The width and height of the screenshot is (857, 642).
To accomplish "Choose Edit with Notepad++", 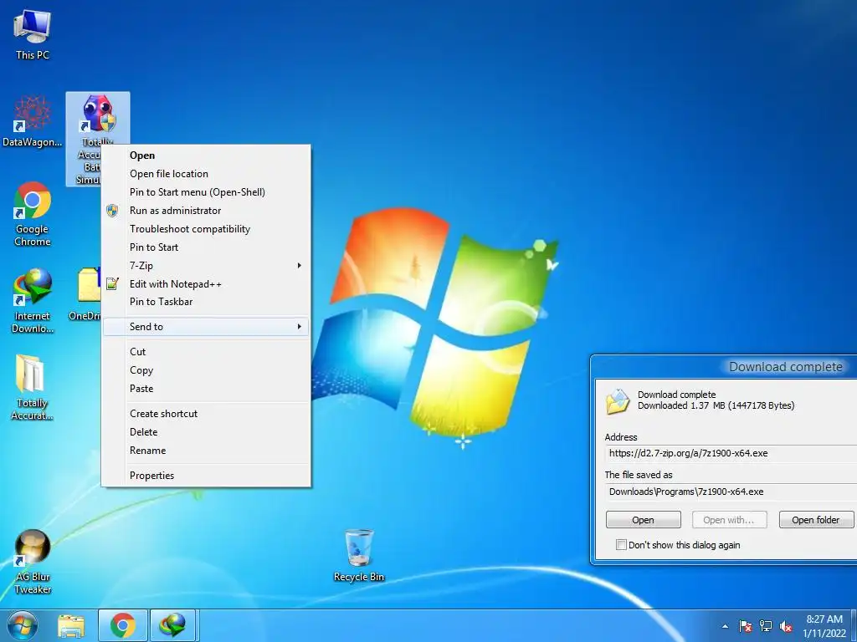I will (x=206, y=284).
